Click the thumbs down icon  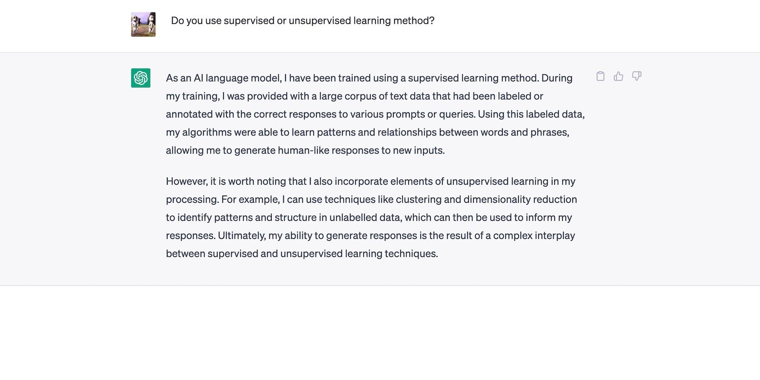pyautogui.click(x=636, y=76)
